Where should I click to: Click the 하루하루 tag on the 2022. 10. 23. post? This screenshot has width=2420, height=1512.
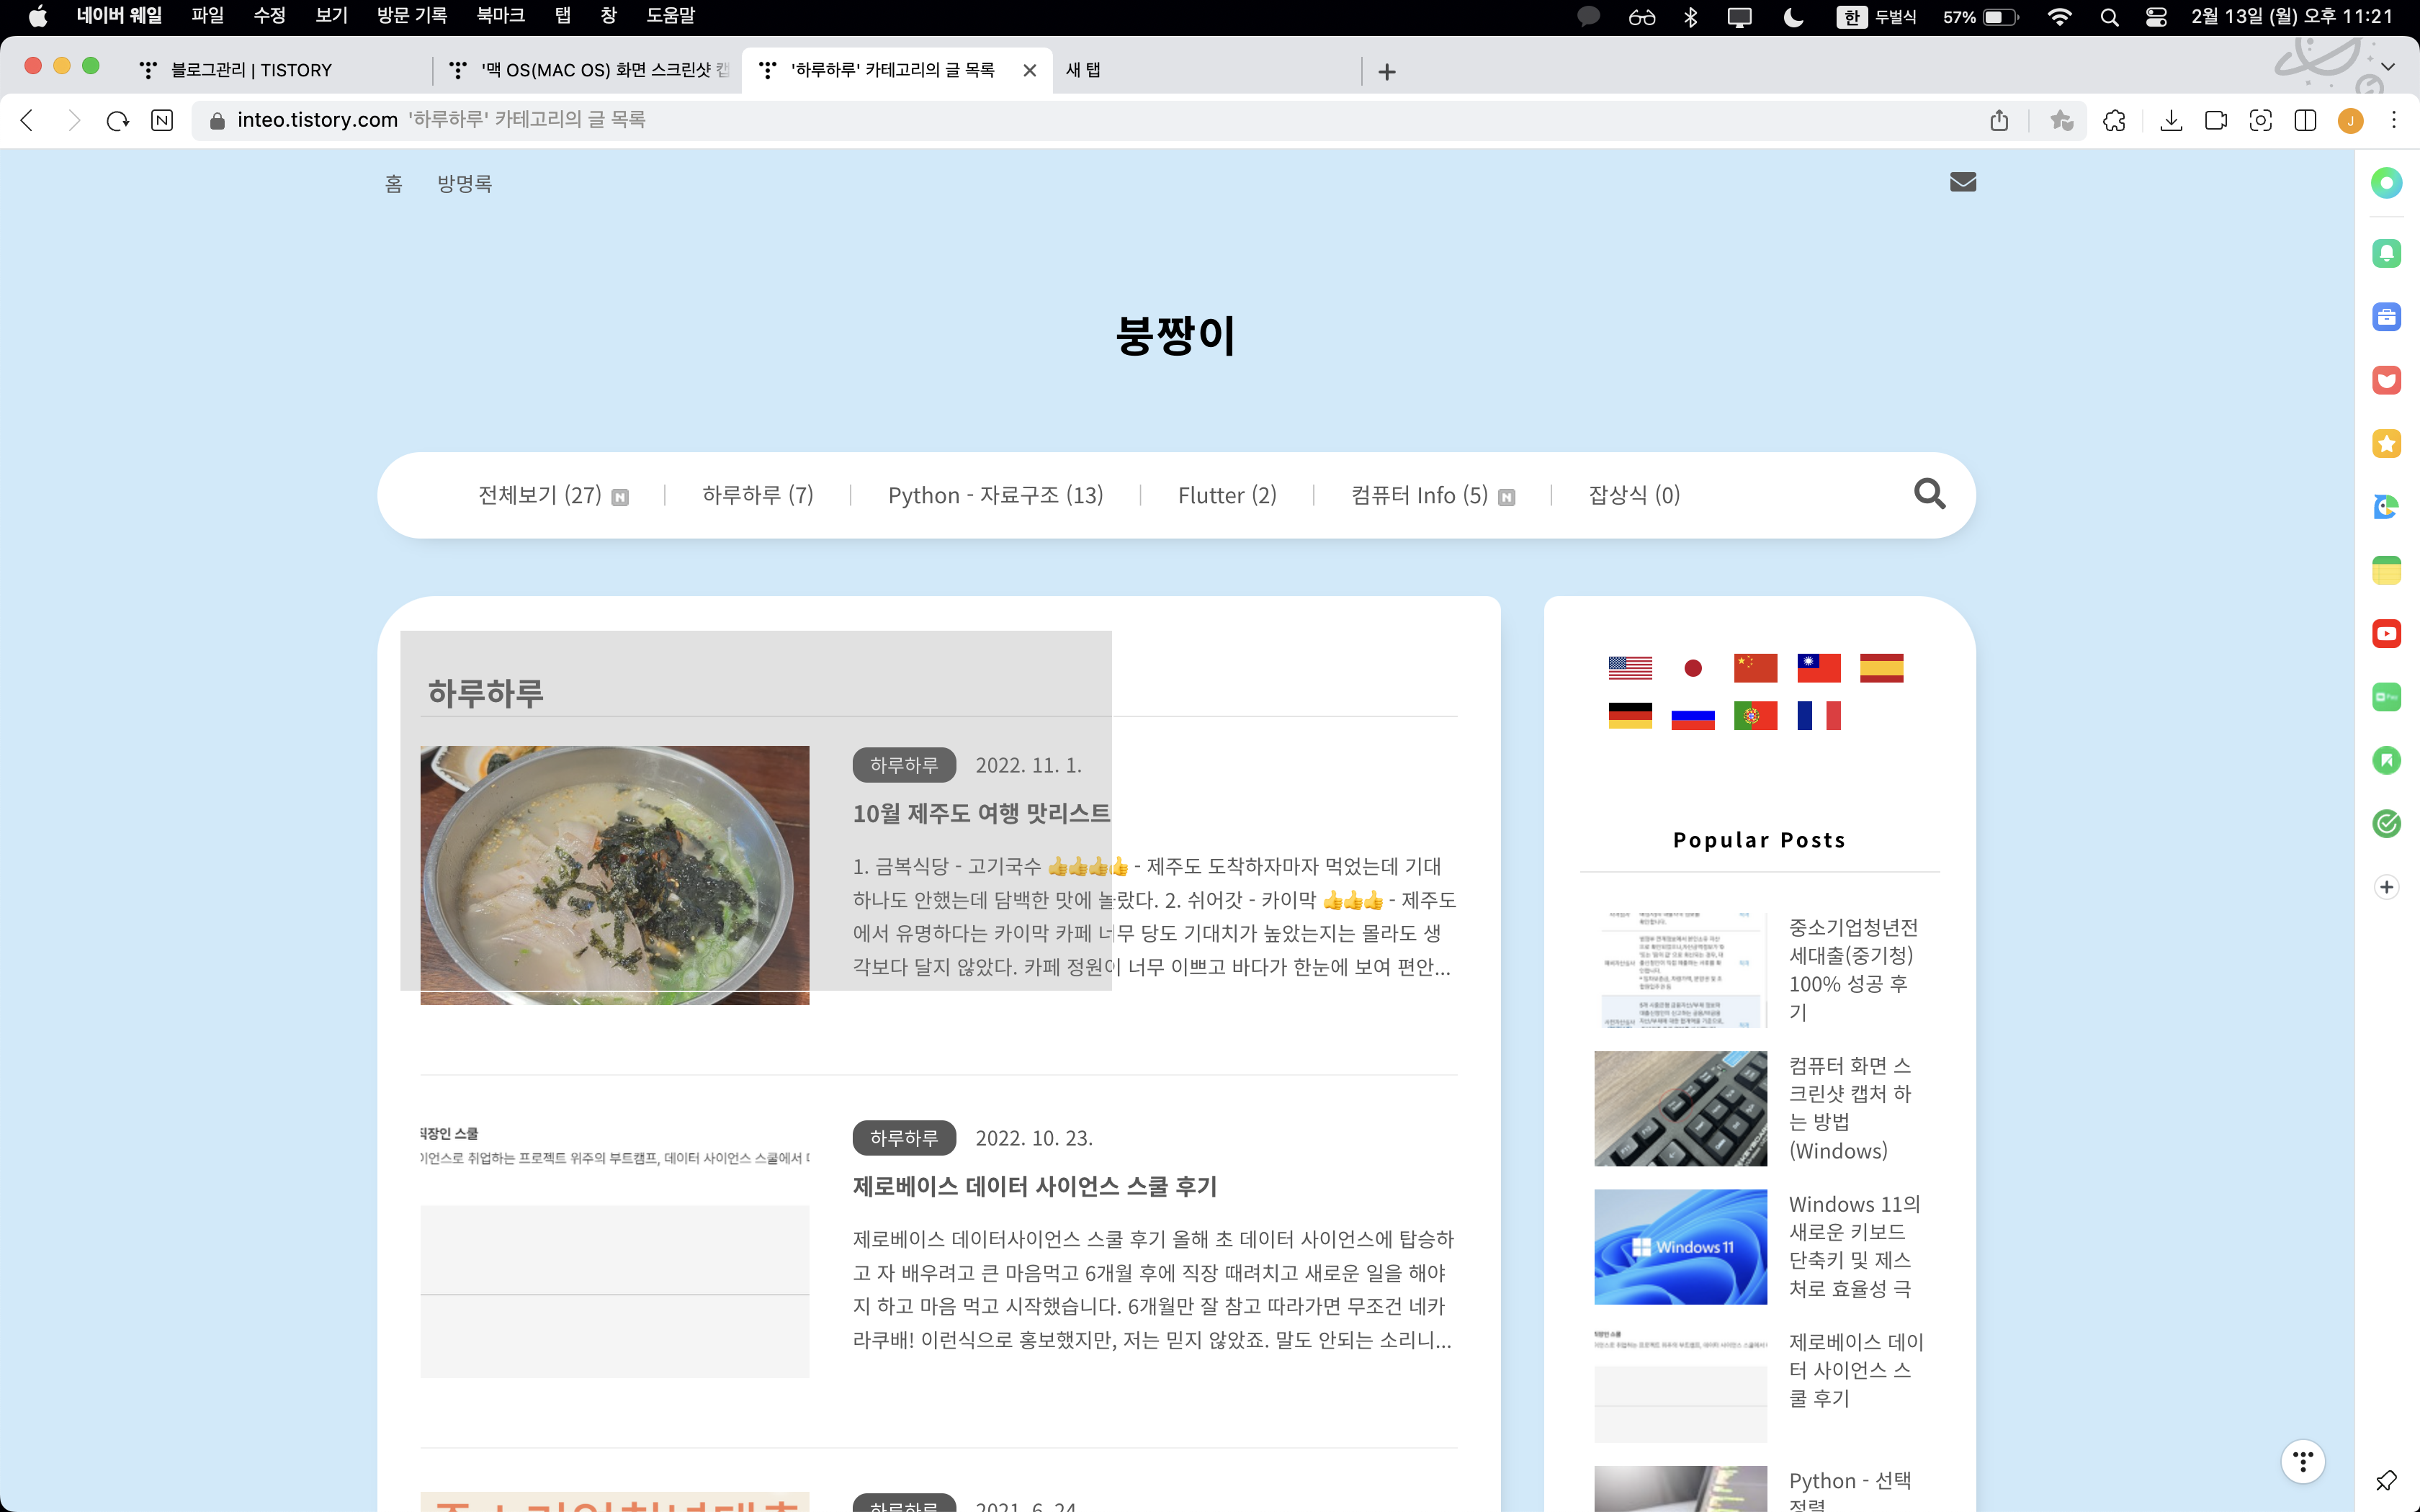(x=904, y=1138)
